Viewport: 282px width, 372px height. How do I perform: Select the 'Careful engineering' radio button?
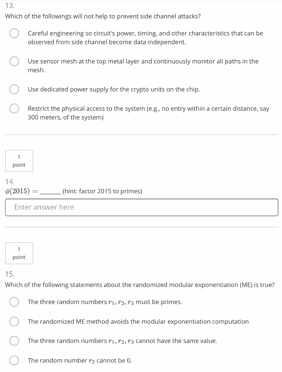coord(14,33)
